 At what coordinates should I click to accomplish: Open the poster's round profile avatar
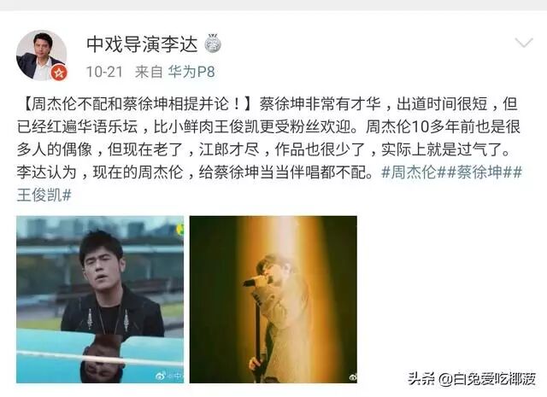point(42,55)
